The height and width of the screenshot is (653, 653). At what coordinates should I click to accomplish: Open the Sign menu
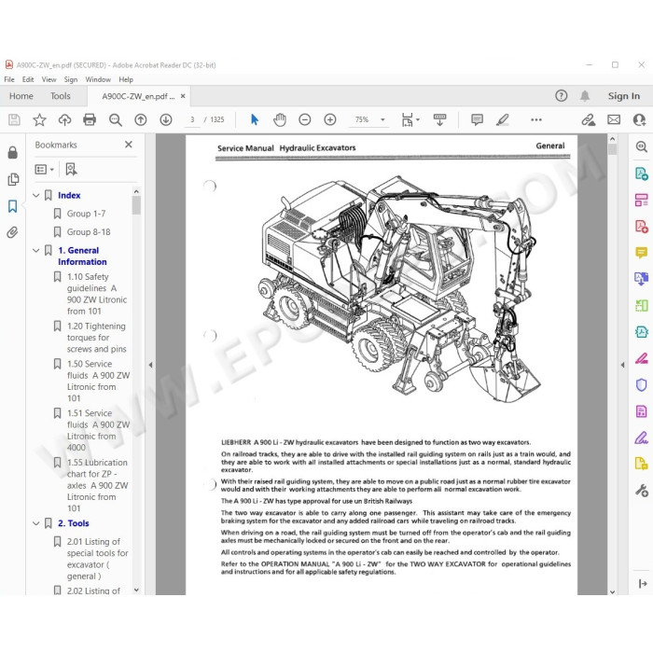[71, 79]
